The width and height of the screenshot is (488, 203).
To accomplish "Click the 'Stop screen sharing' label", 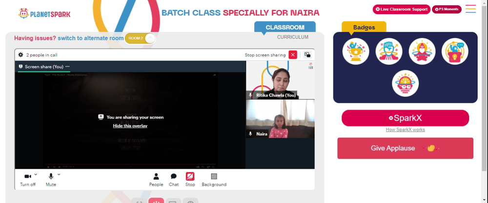I will click(265, 55).
